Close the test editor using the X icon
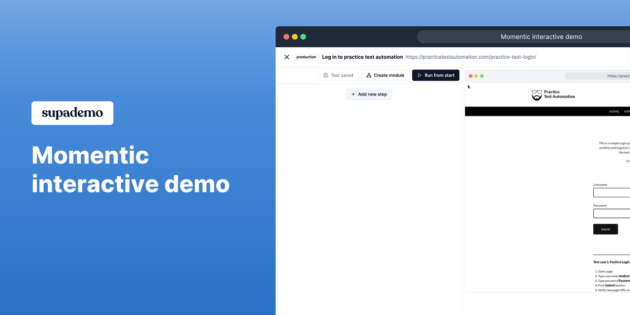Screen dimensions: 630x315 (x=287, y=57)
